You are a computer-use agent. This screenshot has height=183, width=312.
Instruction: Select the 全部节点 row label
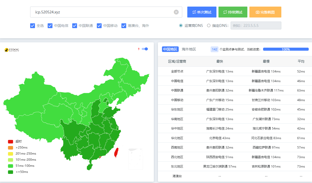point(177,71)
